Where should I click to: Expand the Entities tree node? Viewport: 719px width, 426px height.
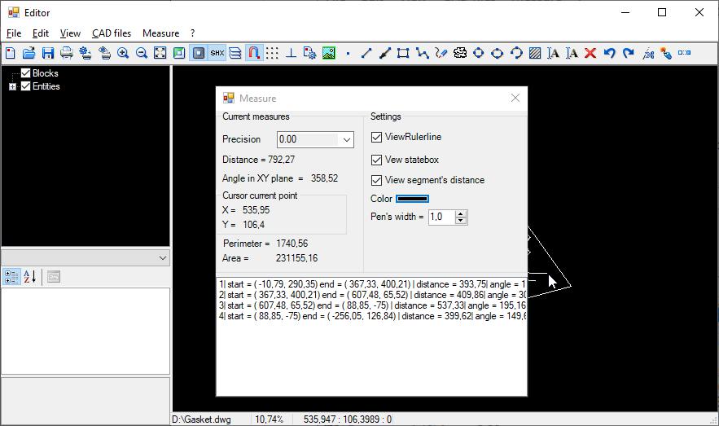pos(12,86)
